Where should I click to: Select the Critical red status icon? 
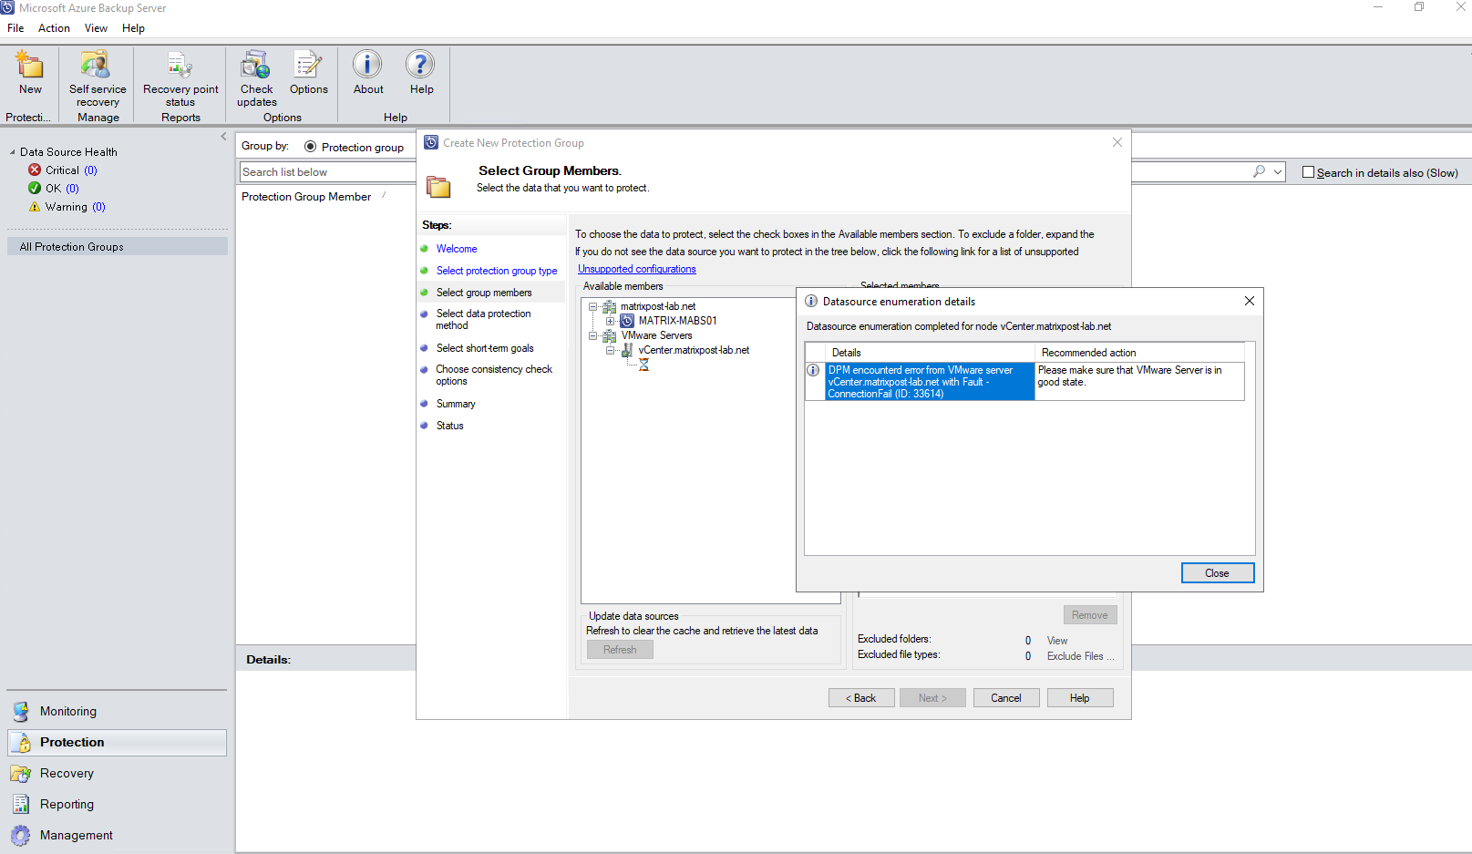[x=35, y=170]
